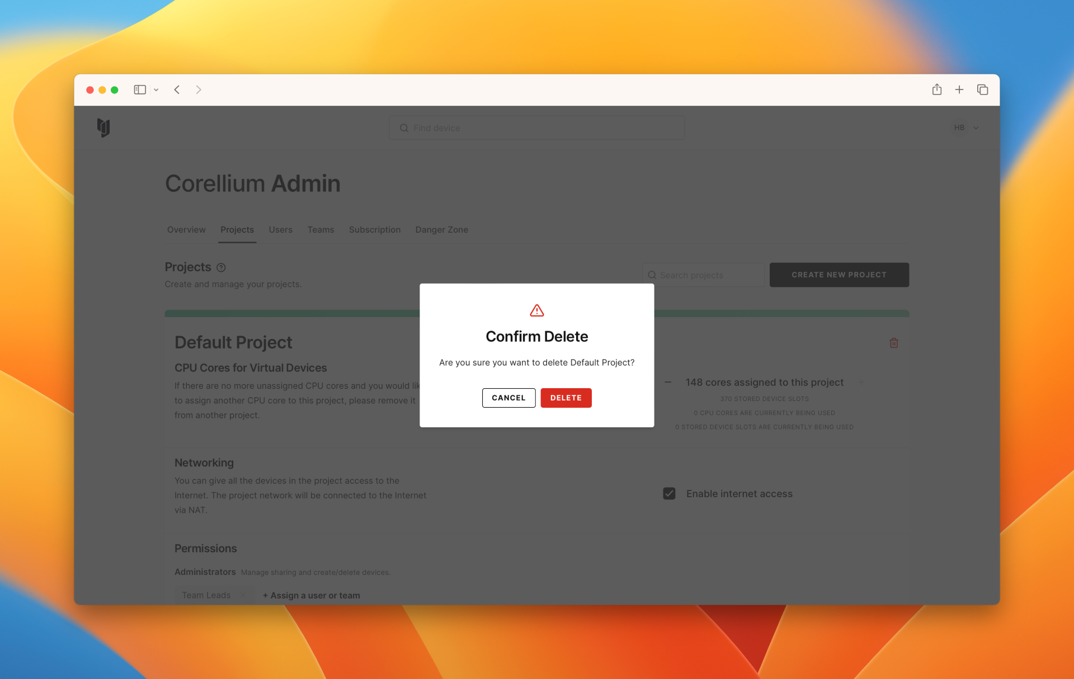Click the Subscription tab
Image resolution: width=1074 pixels, height=679 pixels.
pos(374,229)
